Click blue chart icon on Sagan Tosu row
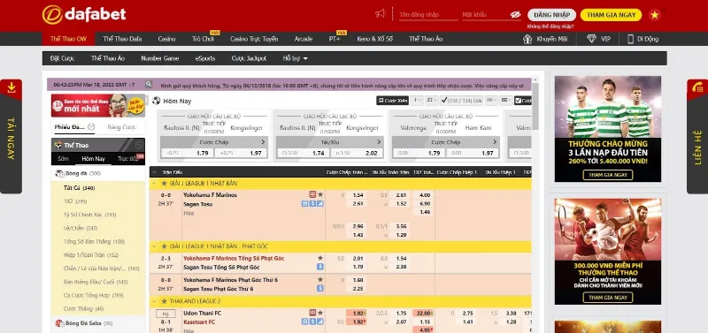This screenshot has height=333, width=708. coord(320,204)
